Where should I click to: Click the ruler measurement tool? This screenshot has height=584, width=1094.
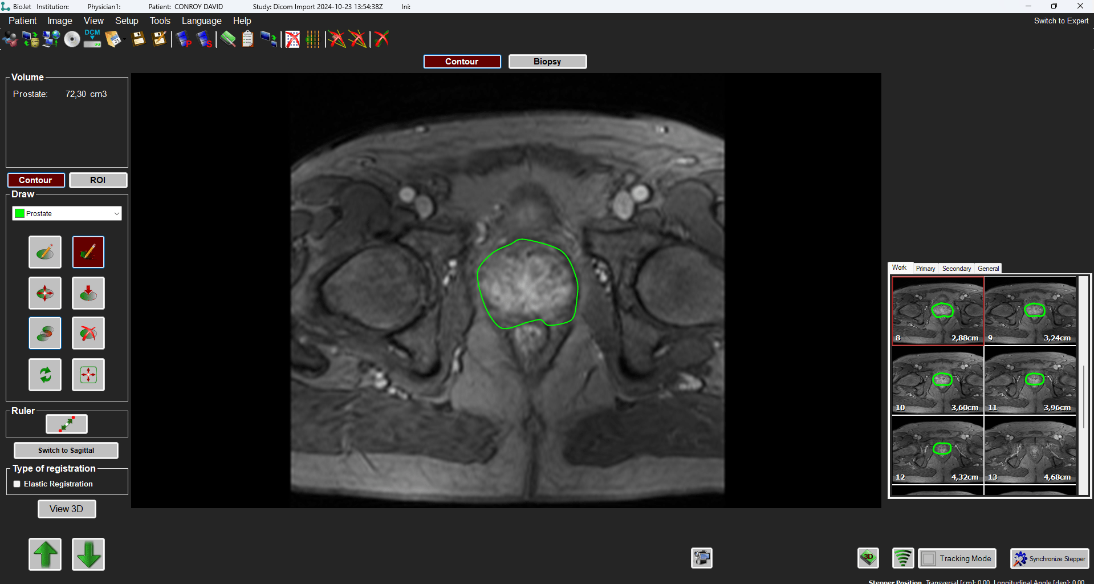tap(67, 424)
